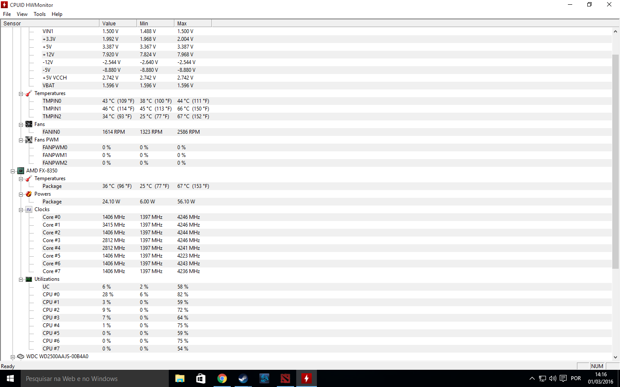Open the View menu
Viewport: 620px width, 387px height.
(x=22, y=14)
